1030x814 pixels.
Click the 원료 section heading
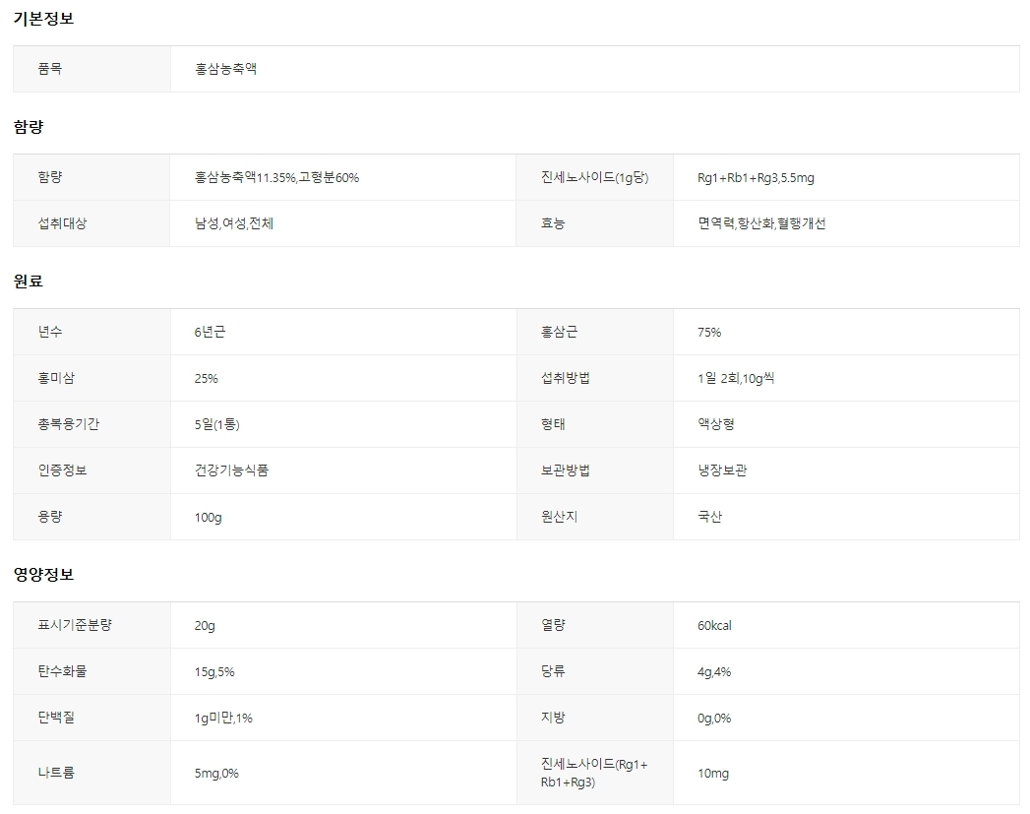[29, 281]
